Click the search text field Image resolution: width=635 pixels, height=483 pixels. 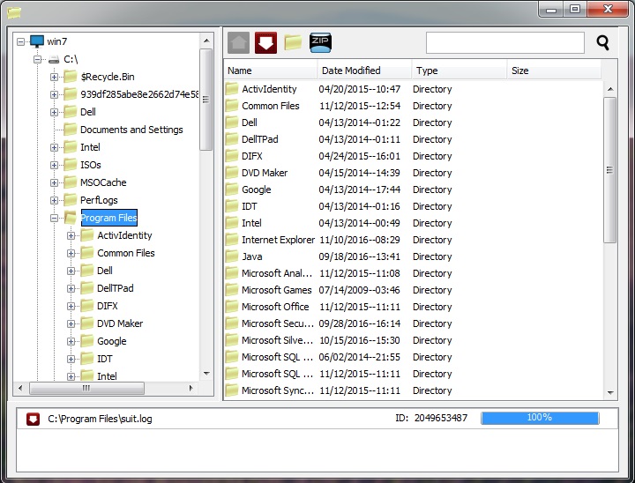pyautogui.click(x=505, y=42)
